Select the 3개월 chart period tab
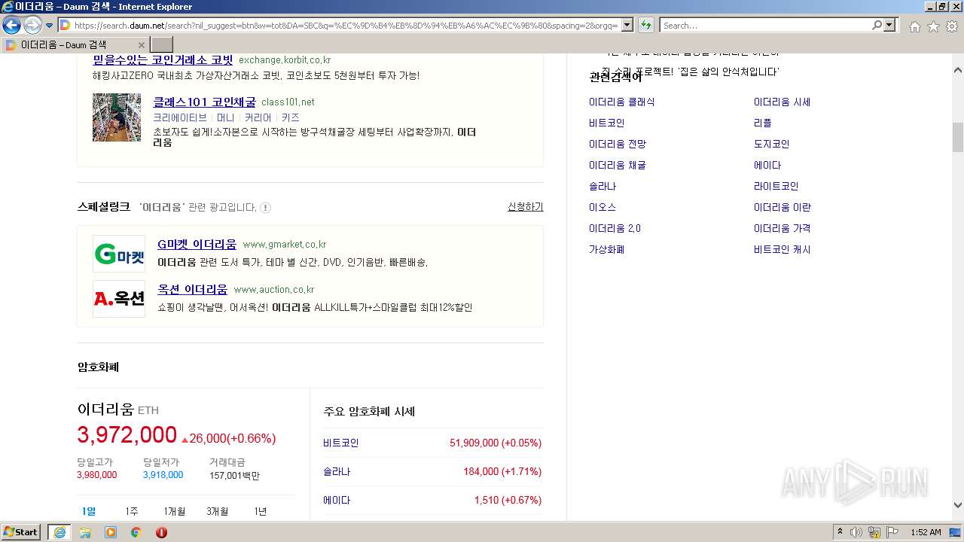964x542 pixels. (x=218, y=511)
